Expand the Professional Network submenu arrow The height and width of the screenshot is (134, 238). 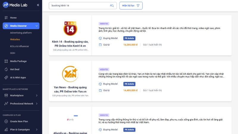coord(37,104)
